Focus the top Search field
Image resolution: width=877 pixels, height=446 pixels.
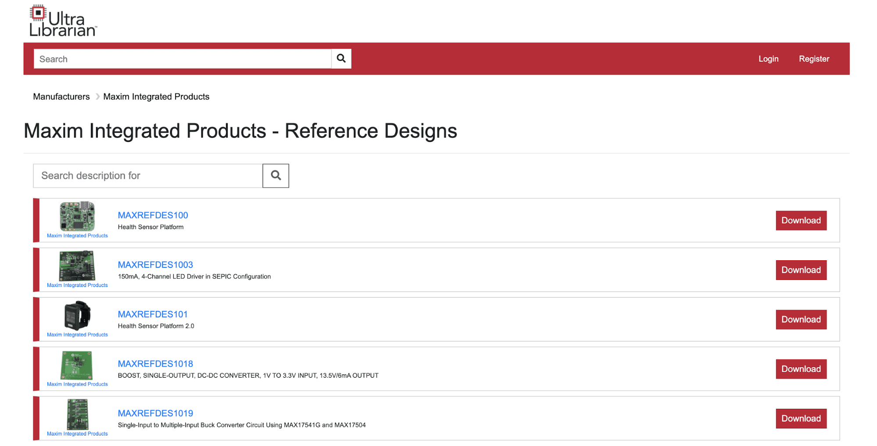(183, 59)
